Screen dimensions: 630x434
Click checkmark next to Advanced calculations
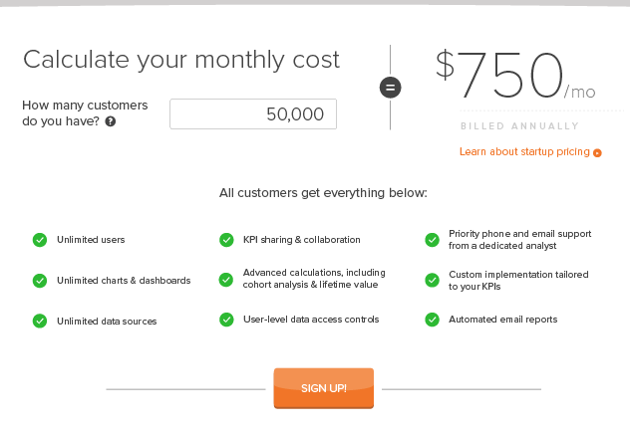226,280
